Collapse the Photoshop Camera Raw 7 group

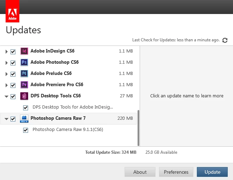(6, 119)
